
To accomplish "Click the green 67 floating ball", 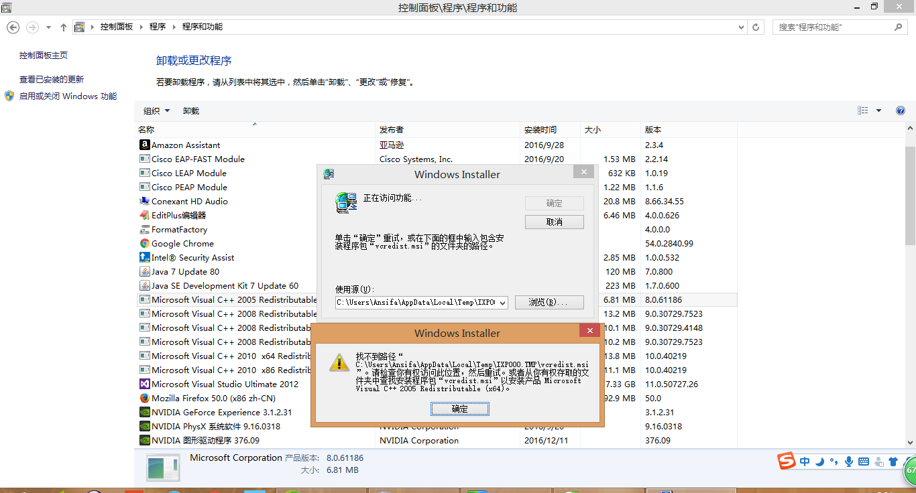I will (x=909, y=470).
